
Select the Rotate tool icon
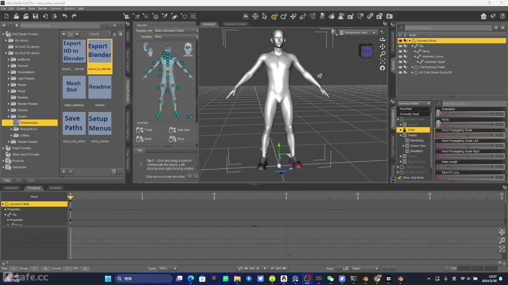[x=284, y=16]
